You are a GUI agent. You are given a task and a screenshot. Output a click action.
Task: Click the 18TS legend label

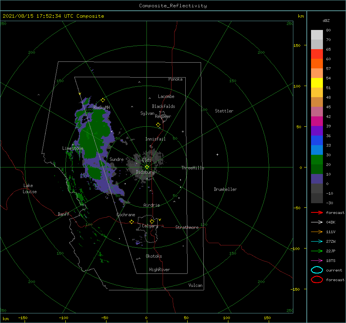331,260
